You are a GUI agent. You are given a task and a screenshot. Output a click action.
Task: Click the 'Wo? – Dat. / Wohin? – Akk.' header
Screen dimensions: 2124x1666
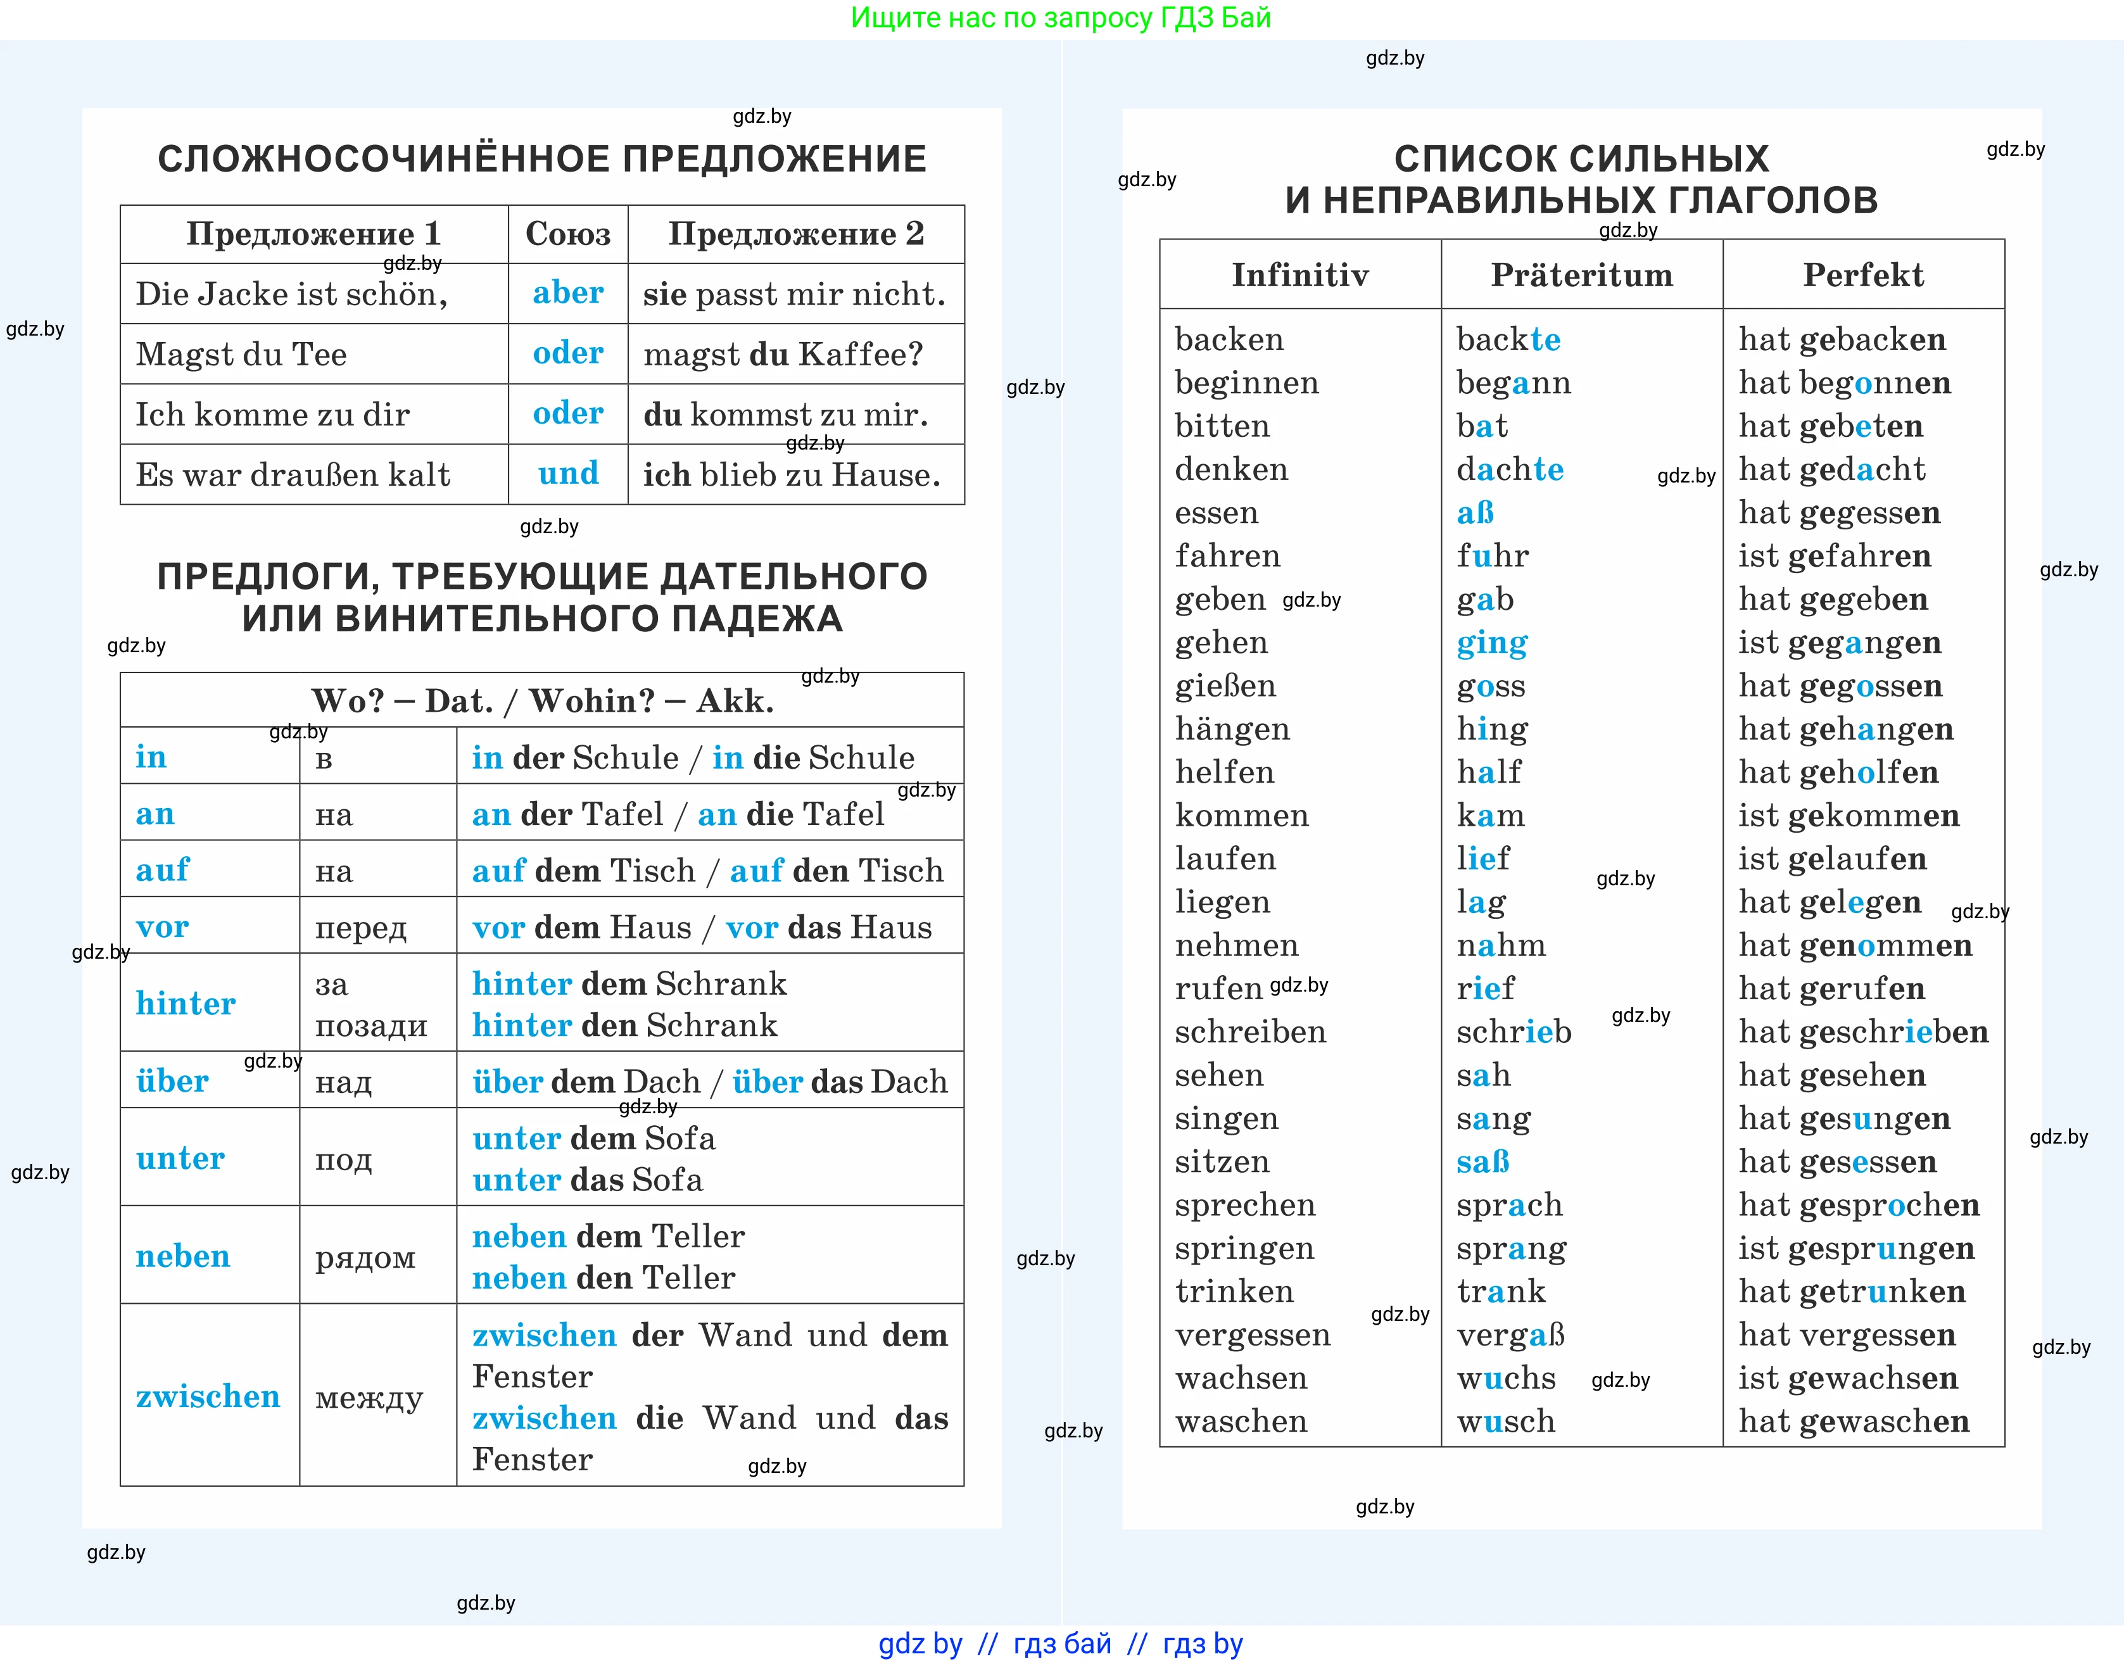click(543, 700)
